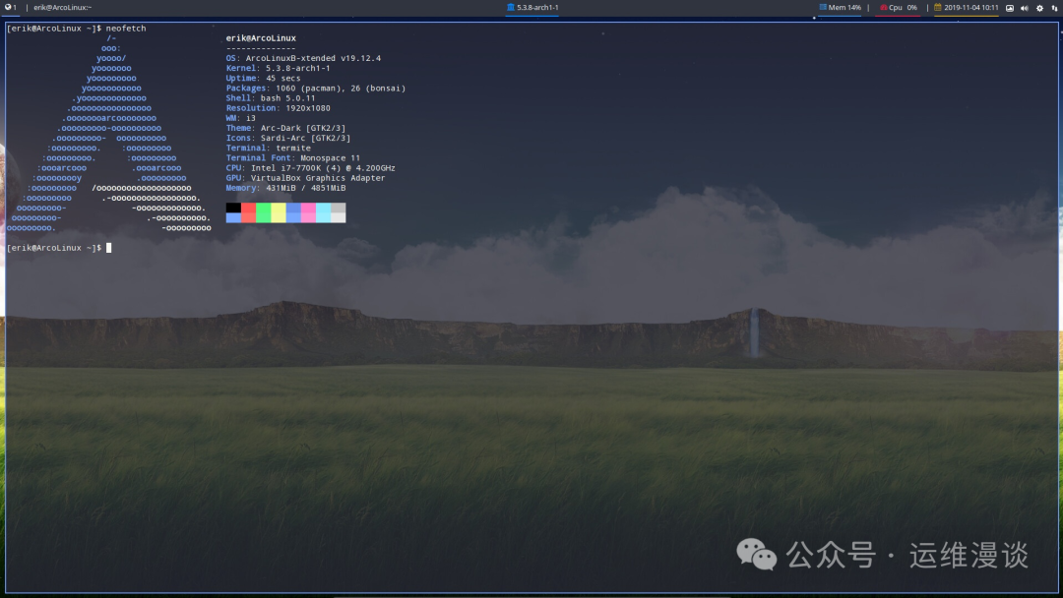Click the terminal prompt cursor
The height and width of the screenshot is (598, 1063).
coord(108,248)
